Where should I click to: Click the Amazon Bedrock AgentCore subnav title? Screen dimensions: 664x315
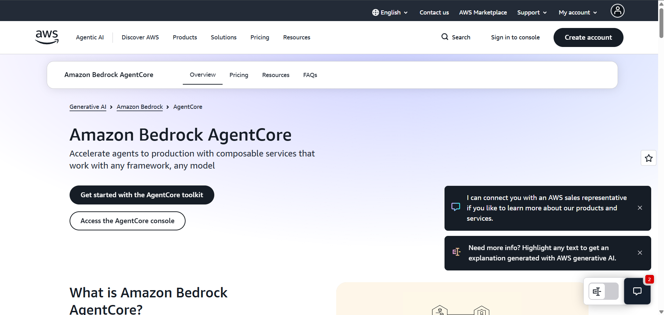click(109, 75)
